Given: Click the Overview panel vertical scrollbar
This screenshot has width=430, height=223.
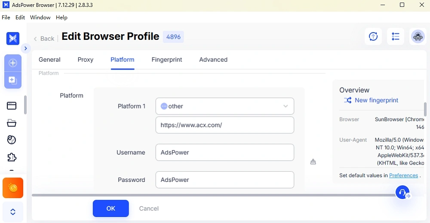Looking at the screenshot, I should point(425,109).
